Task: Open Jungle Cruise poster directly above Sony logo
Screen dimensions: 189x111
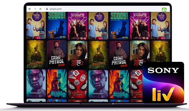Action: click(161, 51)
